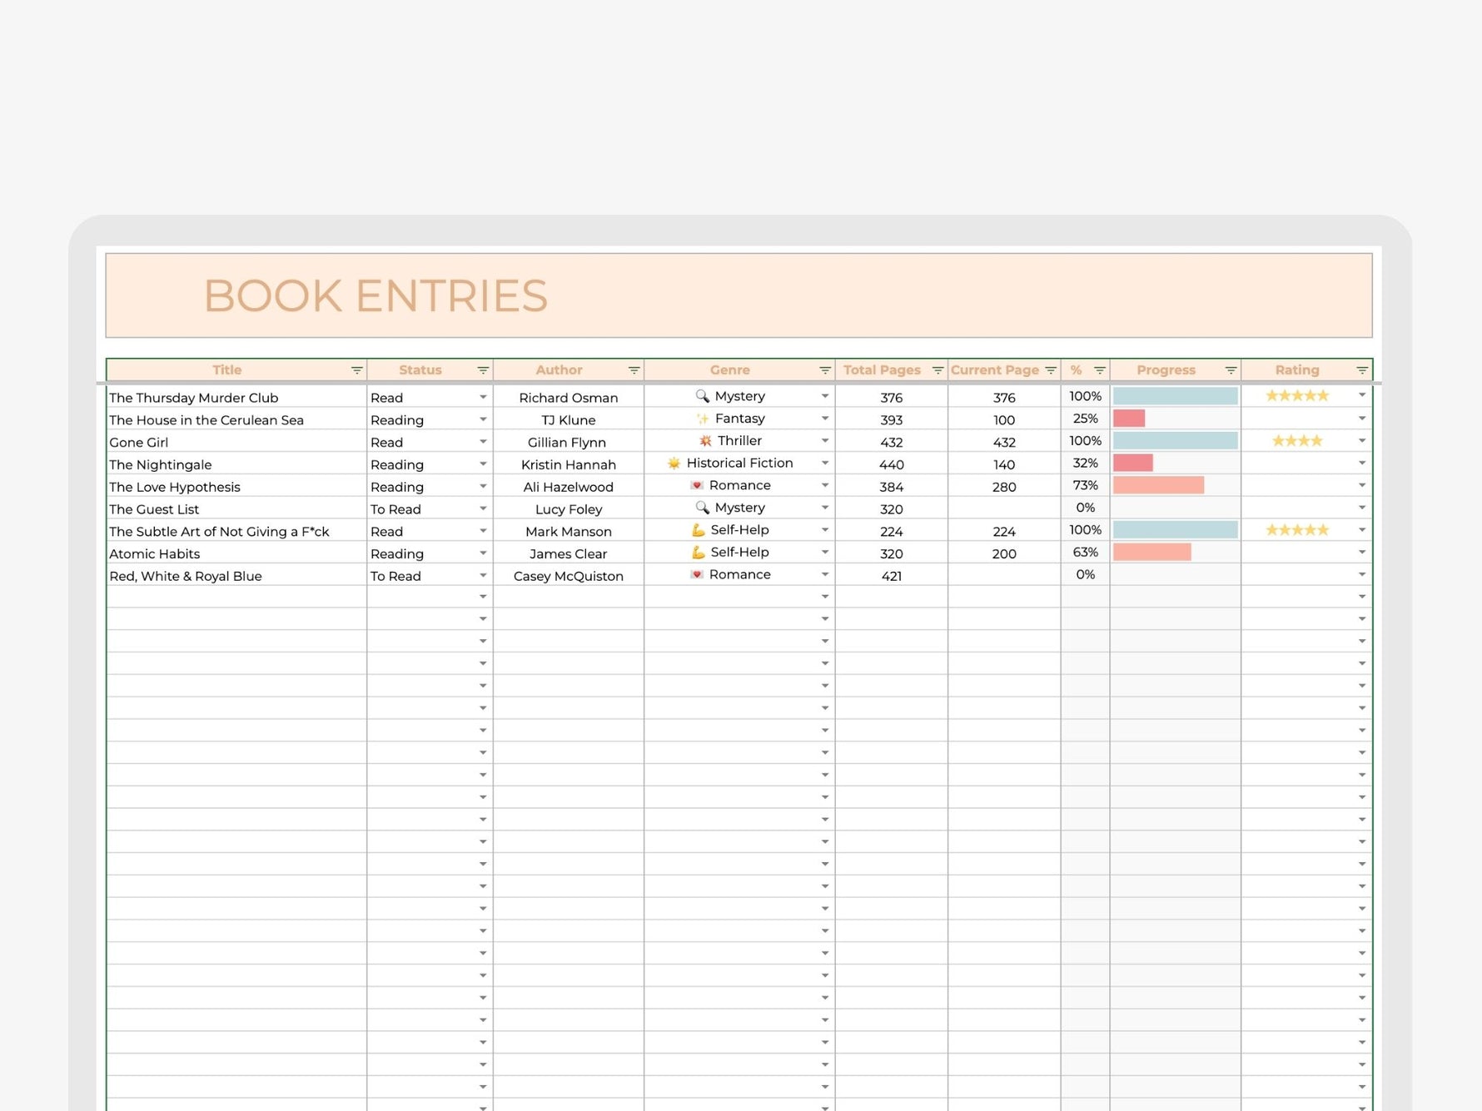Expand the Status dropdown for The Guest List
Image resolution: width=1482 pixels, height=1111 pixels.
tap(483, 508)
